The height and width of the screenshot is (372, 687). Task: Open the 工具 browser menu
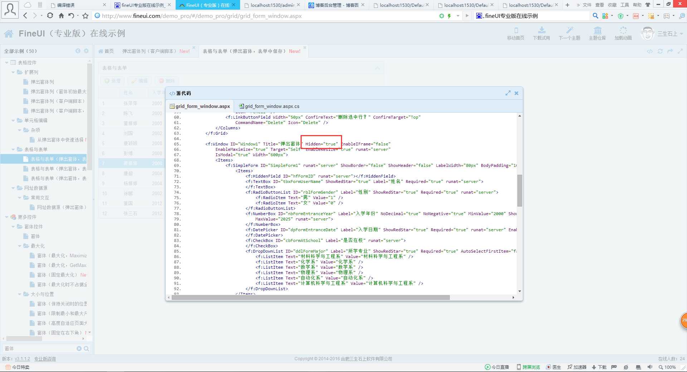click(x=625, y=5)
